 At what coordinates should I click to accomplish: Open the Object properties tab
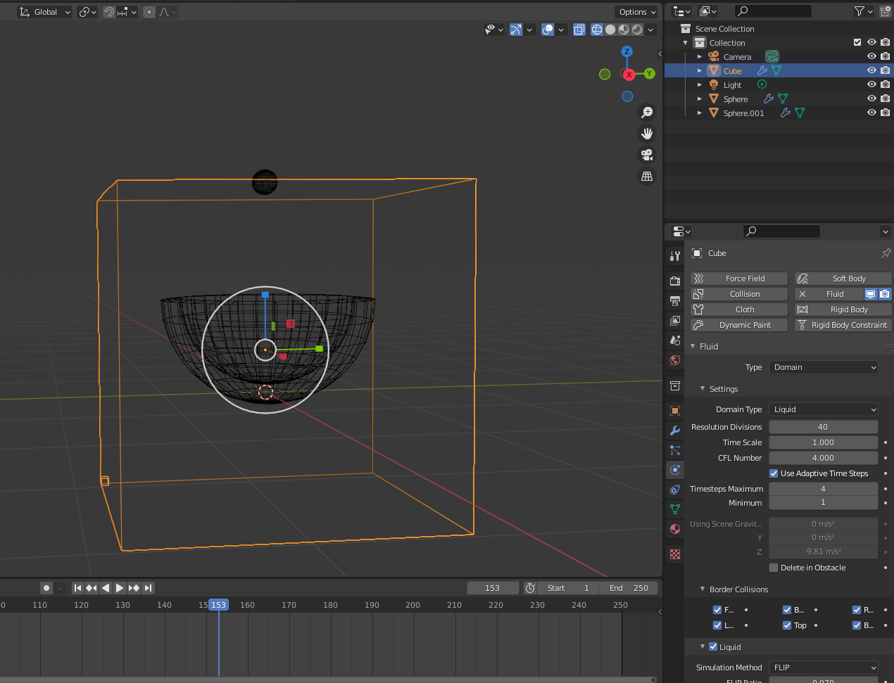point(675,411)
